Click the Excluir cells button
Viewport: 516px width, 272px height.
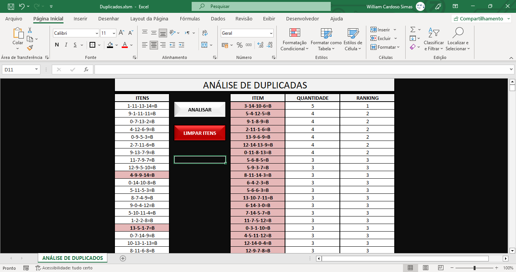coord(384,39)
